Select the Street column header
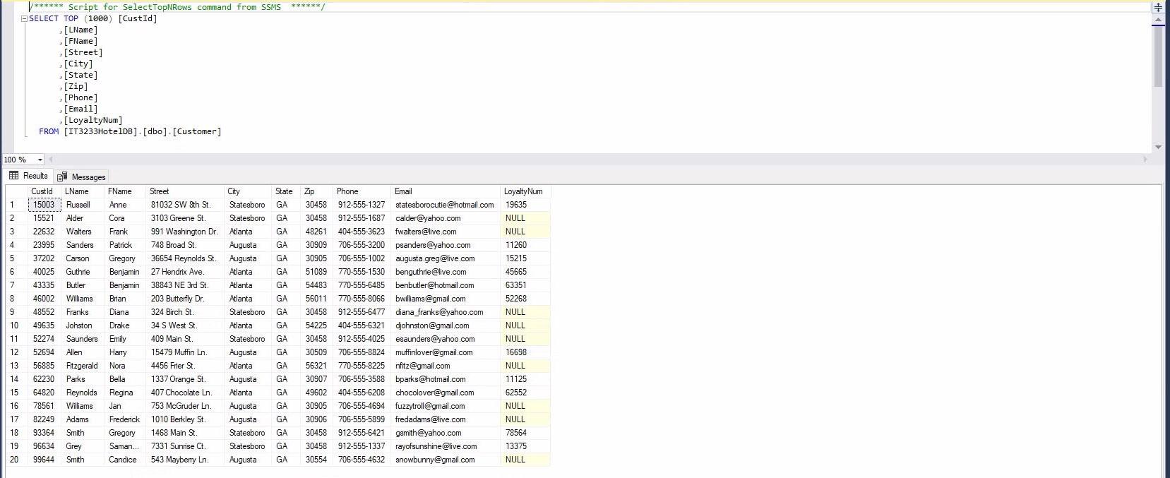The image size is (1170, 478). 185,191
